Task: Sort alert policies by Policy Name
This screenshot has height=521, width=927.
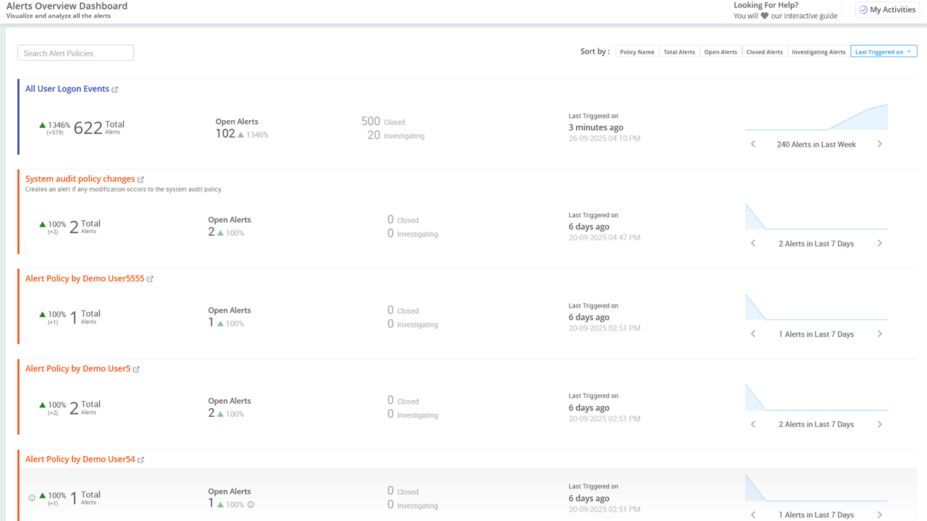Action: tap(637, 51)
